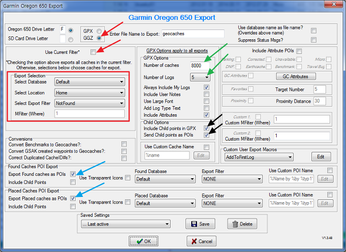Open the Placed Caches Export Filter dropdown
This screenshot has width=346, height=252.
click(x=232, y=203)
